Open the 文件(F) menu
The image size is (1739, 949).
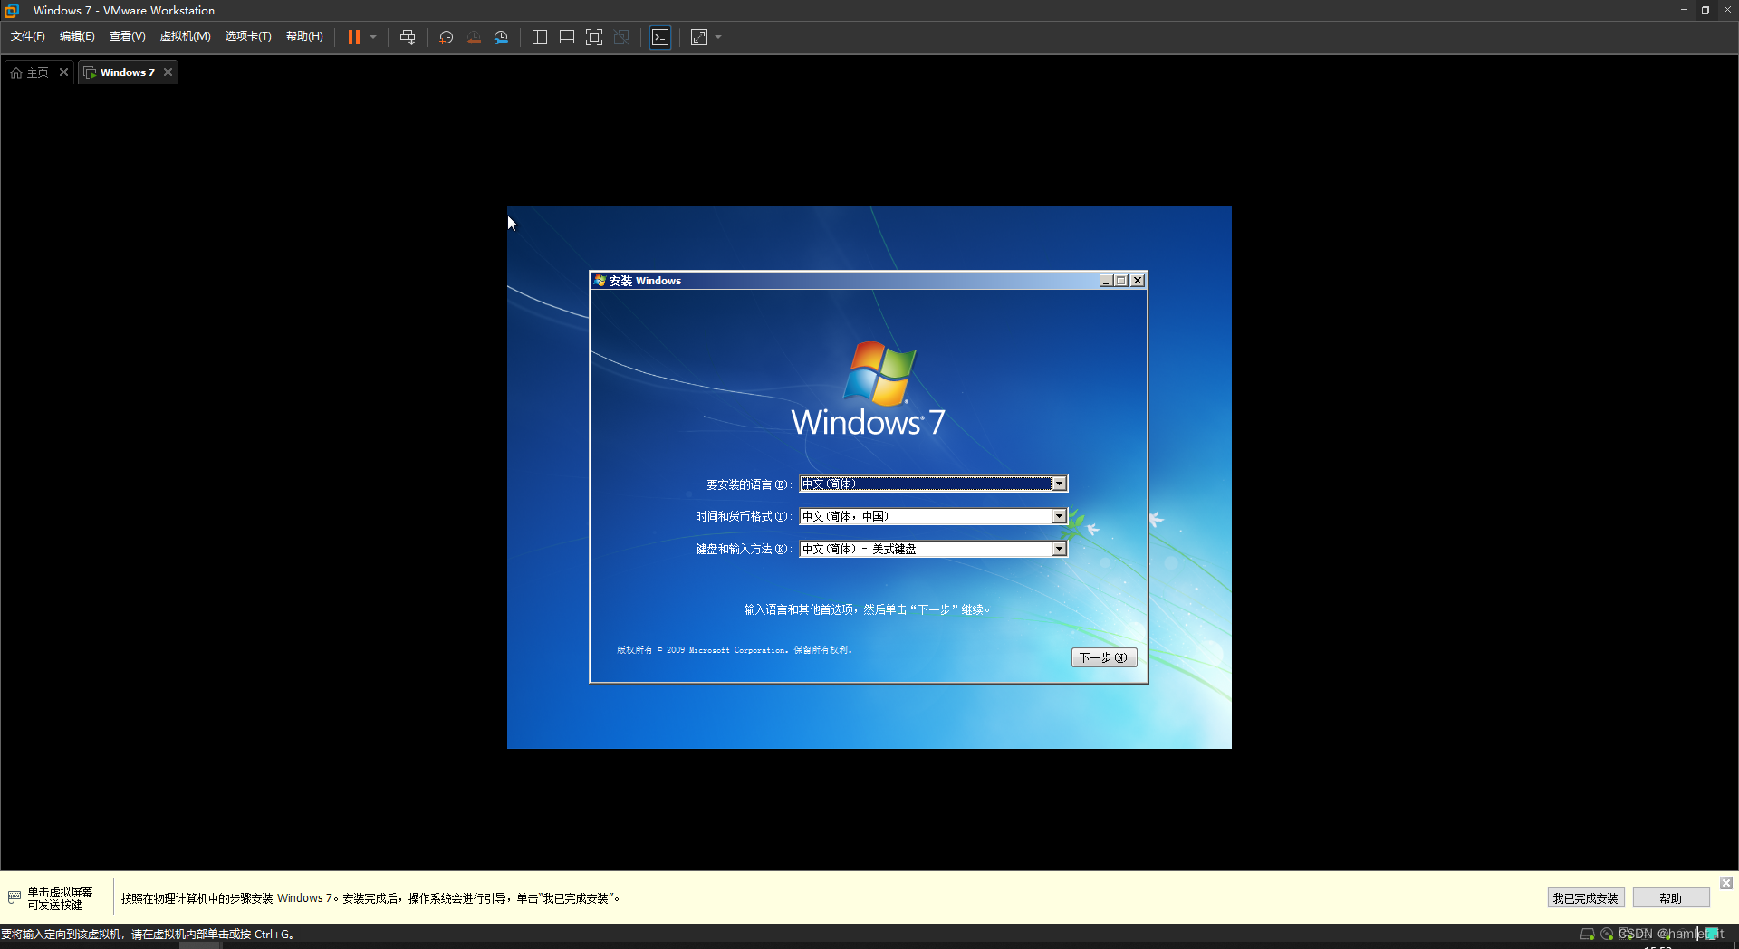tap(27, 36)
